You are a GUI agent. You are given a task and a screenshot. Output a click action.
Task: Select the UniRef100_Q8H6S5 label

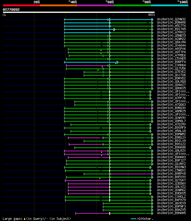pyautogui.click(x=171, y=88)
